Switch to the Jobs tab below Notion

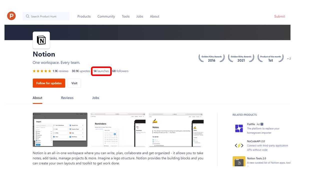96,98
